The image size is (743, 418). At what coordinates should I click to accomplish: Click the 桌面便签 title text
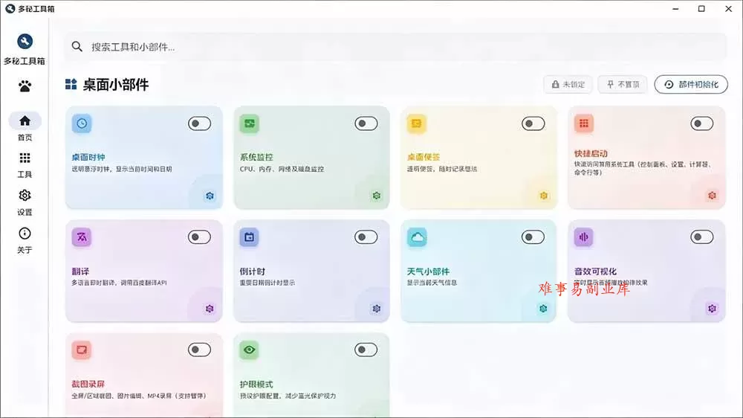point(424,157)
